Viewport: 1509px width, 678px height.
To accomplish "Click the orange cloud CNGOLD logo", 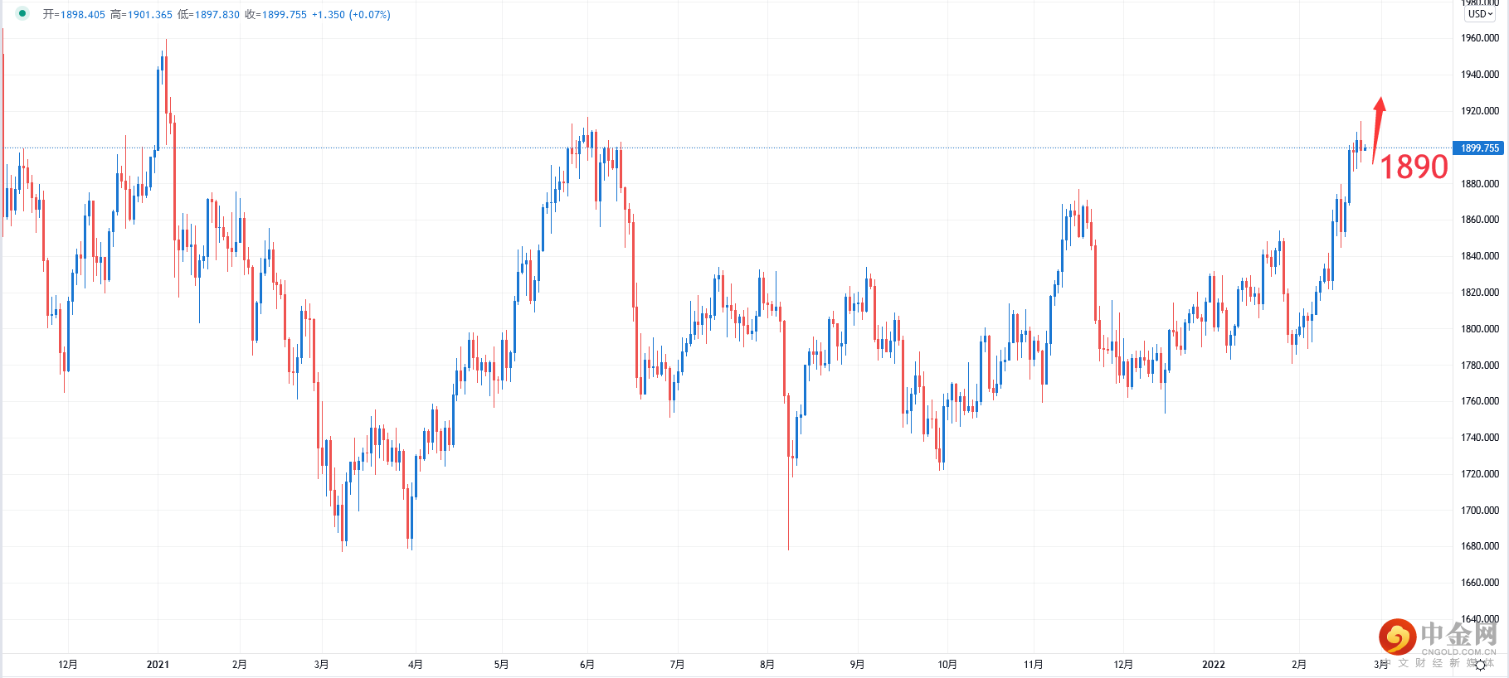I will [1398, 637].
